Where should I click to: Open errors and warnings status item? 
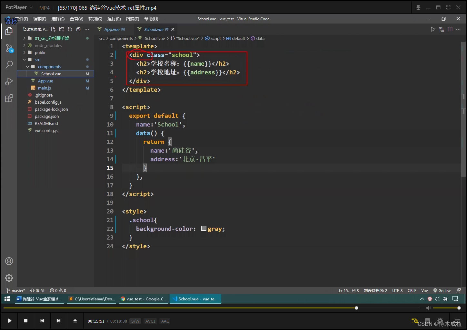coord(58,290)
